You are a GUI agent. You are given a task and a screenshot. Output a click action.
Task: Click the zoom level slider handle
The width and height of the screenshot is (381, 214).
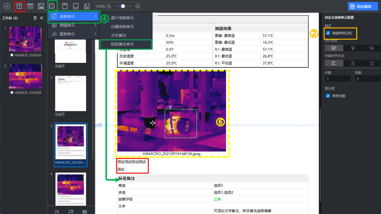coord(123,6)
